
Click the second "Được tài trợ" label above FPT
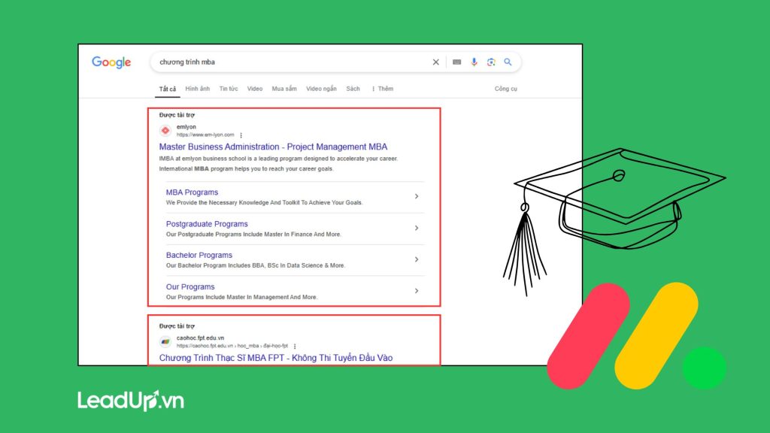[x=177, y=326]
